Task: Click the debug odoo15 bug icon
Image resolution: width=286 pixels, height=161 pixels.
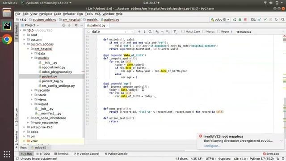Action: pyautogui.click(x=240, y=20)
